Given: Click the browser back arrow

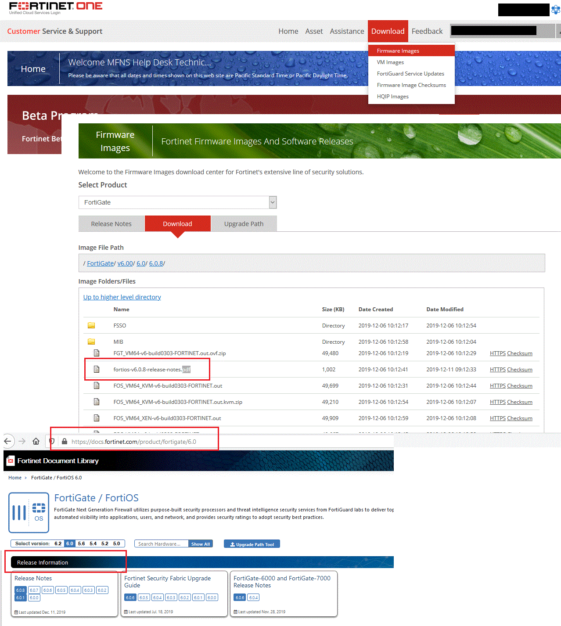Looking at the screenshot, I should click(x=8, y=441).
